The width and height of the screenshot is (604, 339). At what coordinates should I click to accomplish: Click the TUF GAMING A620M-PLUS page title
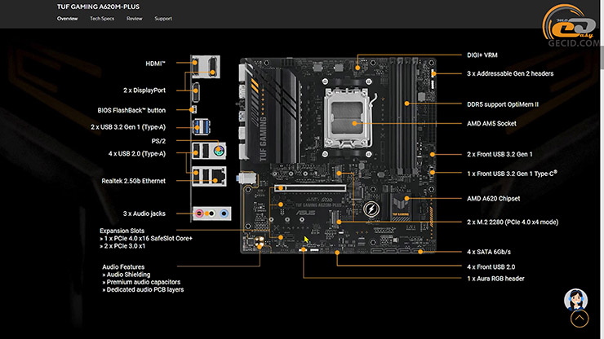[x=98, y=7]
